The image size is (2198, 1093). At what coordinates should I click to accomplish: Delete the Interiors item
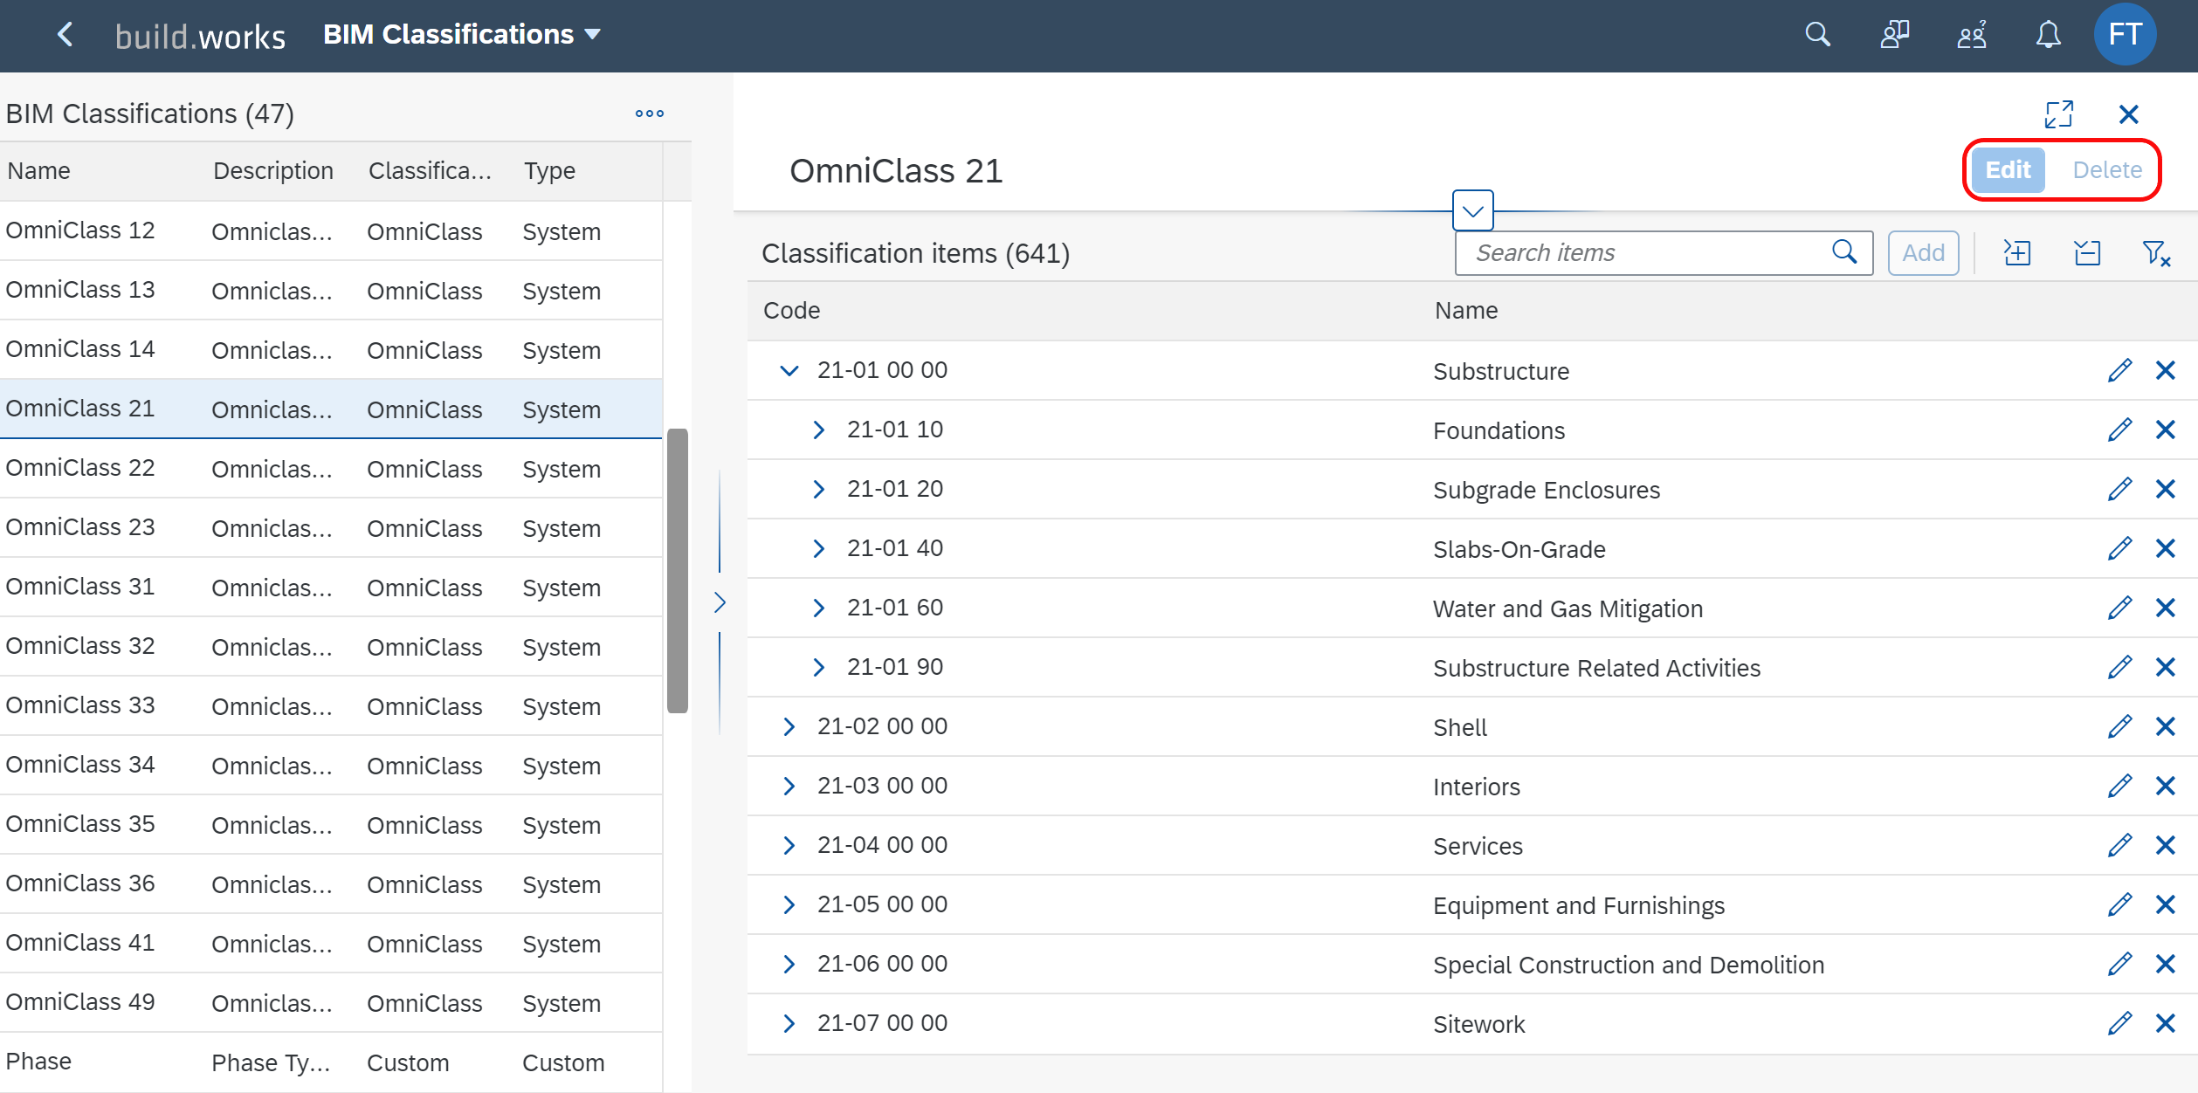tap(2165, 786)
